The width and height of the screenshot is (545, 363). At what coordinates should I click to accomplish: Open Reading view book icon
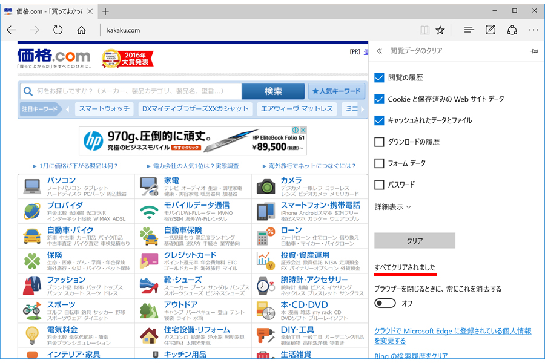point(424,30)
